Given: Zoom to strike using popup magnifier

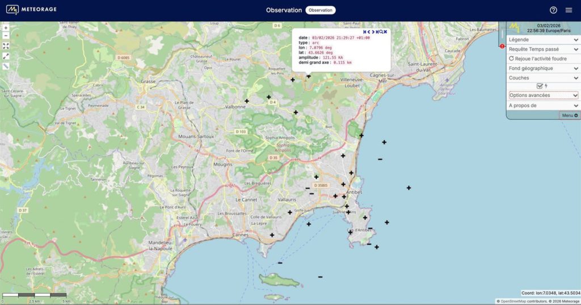Looking at the screenshot, I should coord(381,32).
